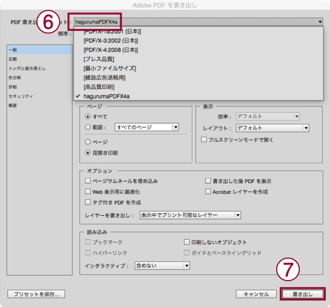The height and width of the screenshot is (307, 330).
Task: Choose the partially hidden PDF/X-1a:2001 preset
Action: (198, 32)
